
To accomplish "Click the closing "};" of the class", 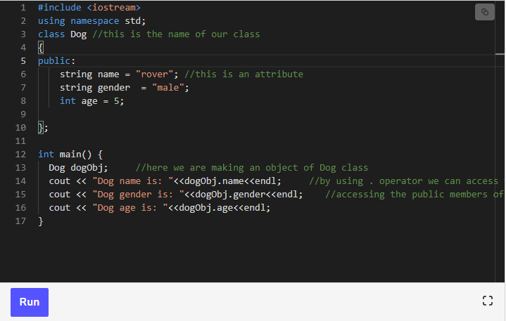I will coord(43,128).
